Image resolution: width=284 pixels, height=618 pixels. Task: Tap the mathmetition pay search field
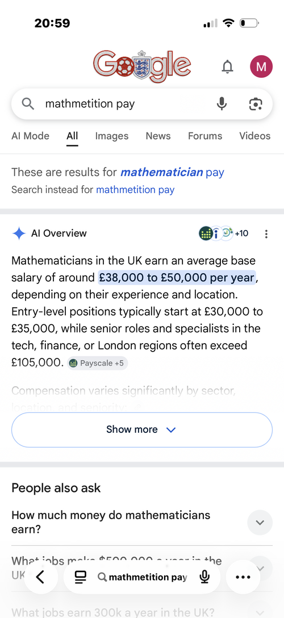[126, 103]
